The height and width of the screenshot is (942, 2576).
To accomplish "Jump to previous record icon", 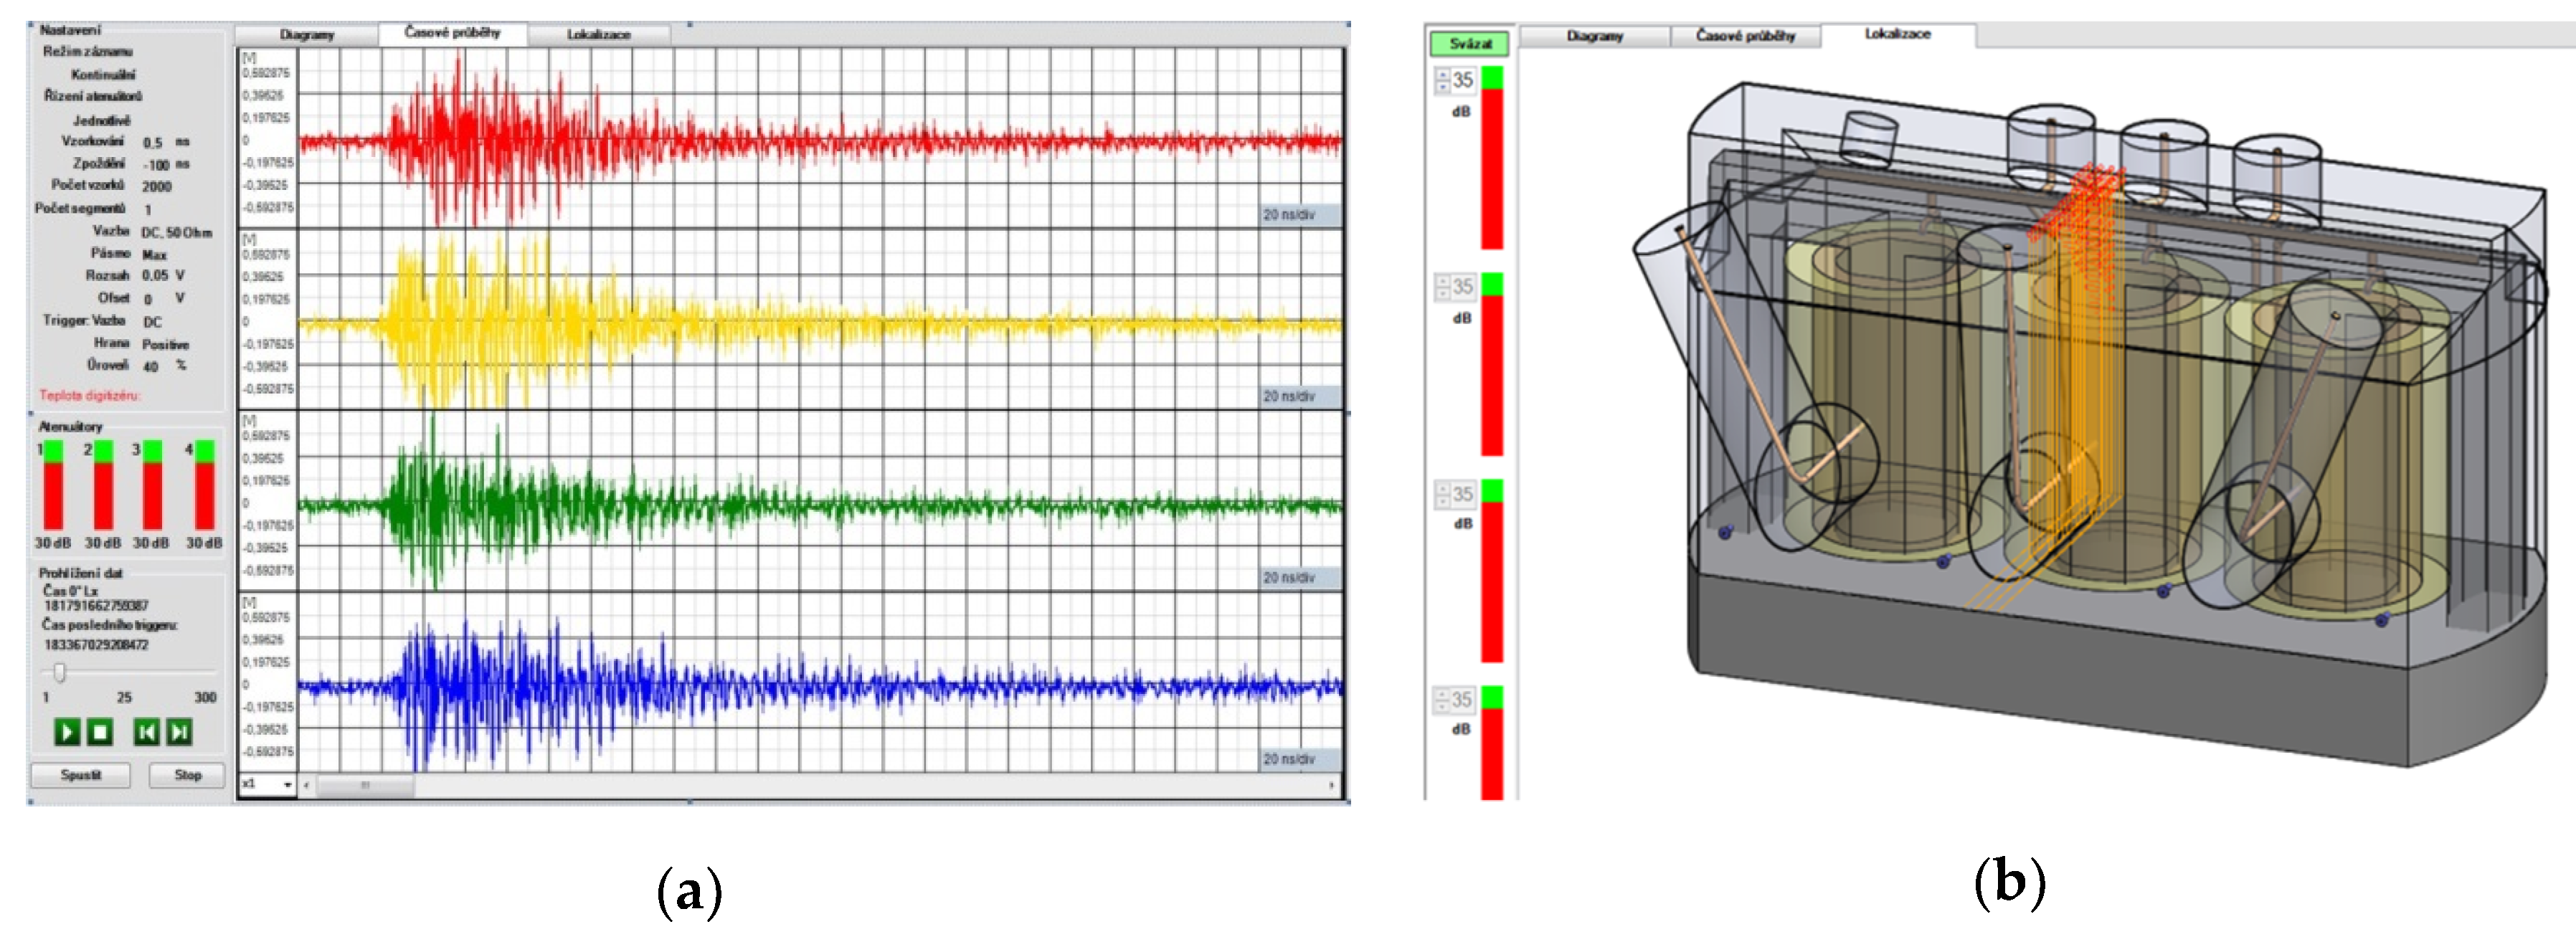I will click(146, 732).
